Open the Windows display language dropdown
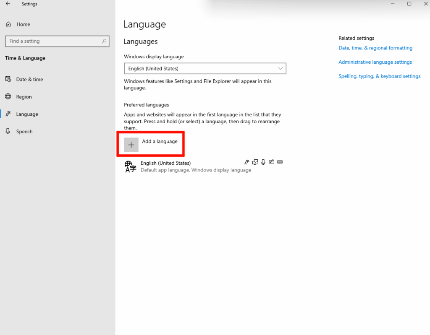Viewport: 430px width, 335px height. (205, 68)
